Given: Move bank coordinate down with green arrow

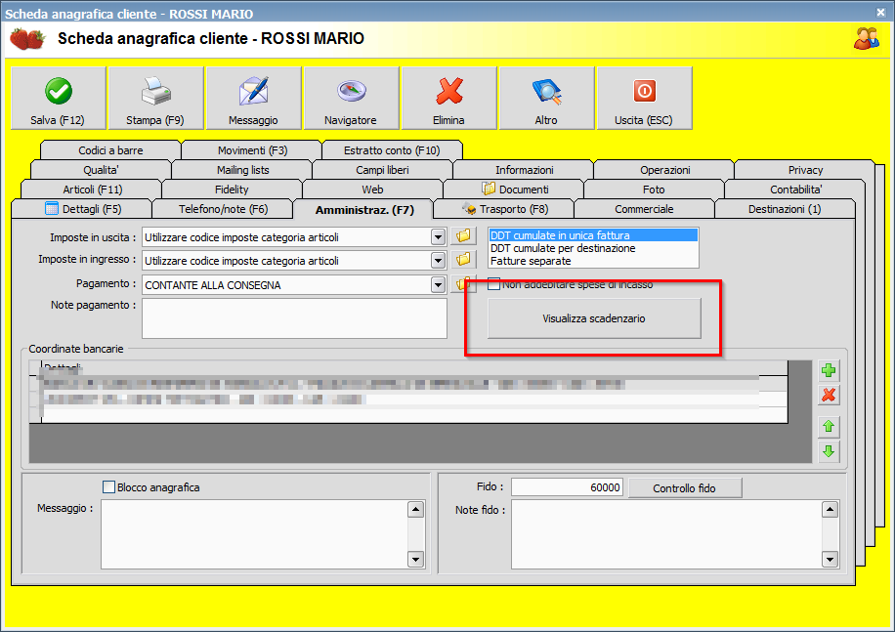Looking at the screenshot, I should pos(829,451).
